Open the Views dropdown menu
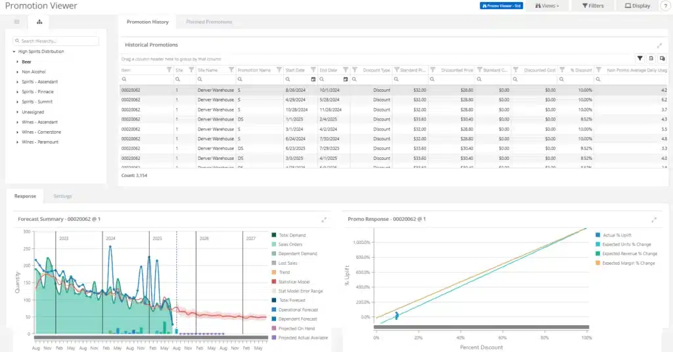 point(547,5)
